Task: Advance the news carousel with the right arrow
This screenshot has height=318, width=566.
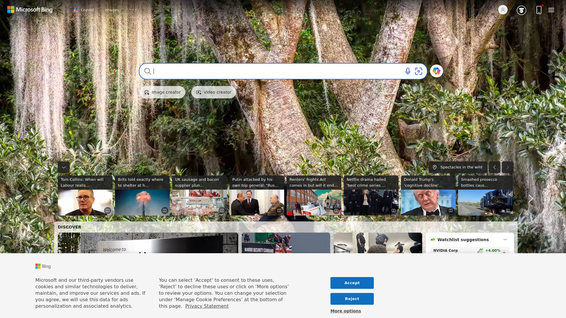Action: coord(530,198)
